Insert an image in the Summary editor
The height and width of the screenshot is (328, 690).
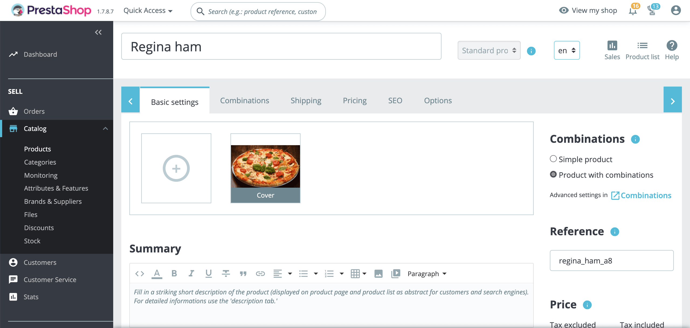[379, 273]
